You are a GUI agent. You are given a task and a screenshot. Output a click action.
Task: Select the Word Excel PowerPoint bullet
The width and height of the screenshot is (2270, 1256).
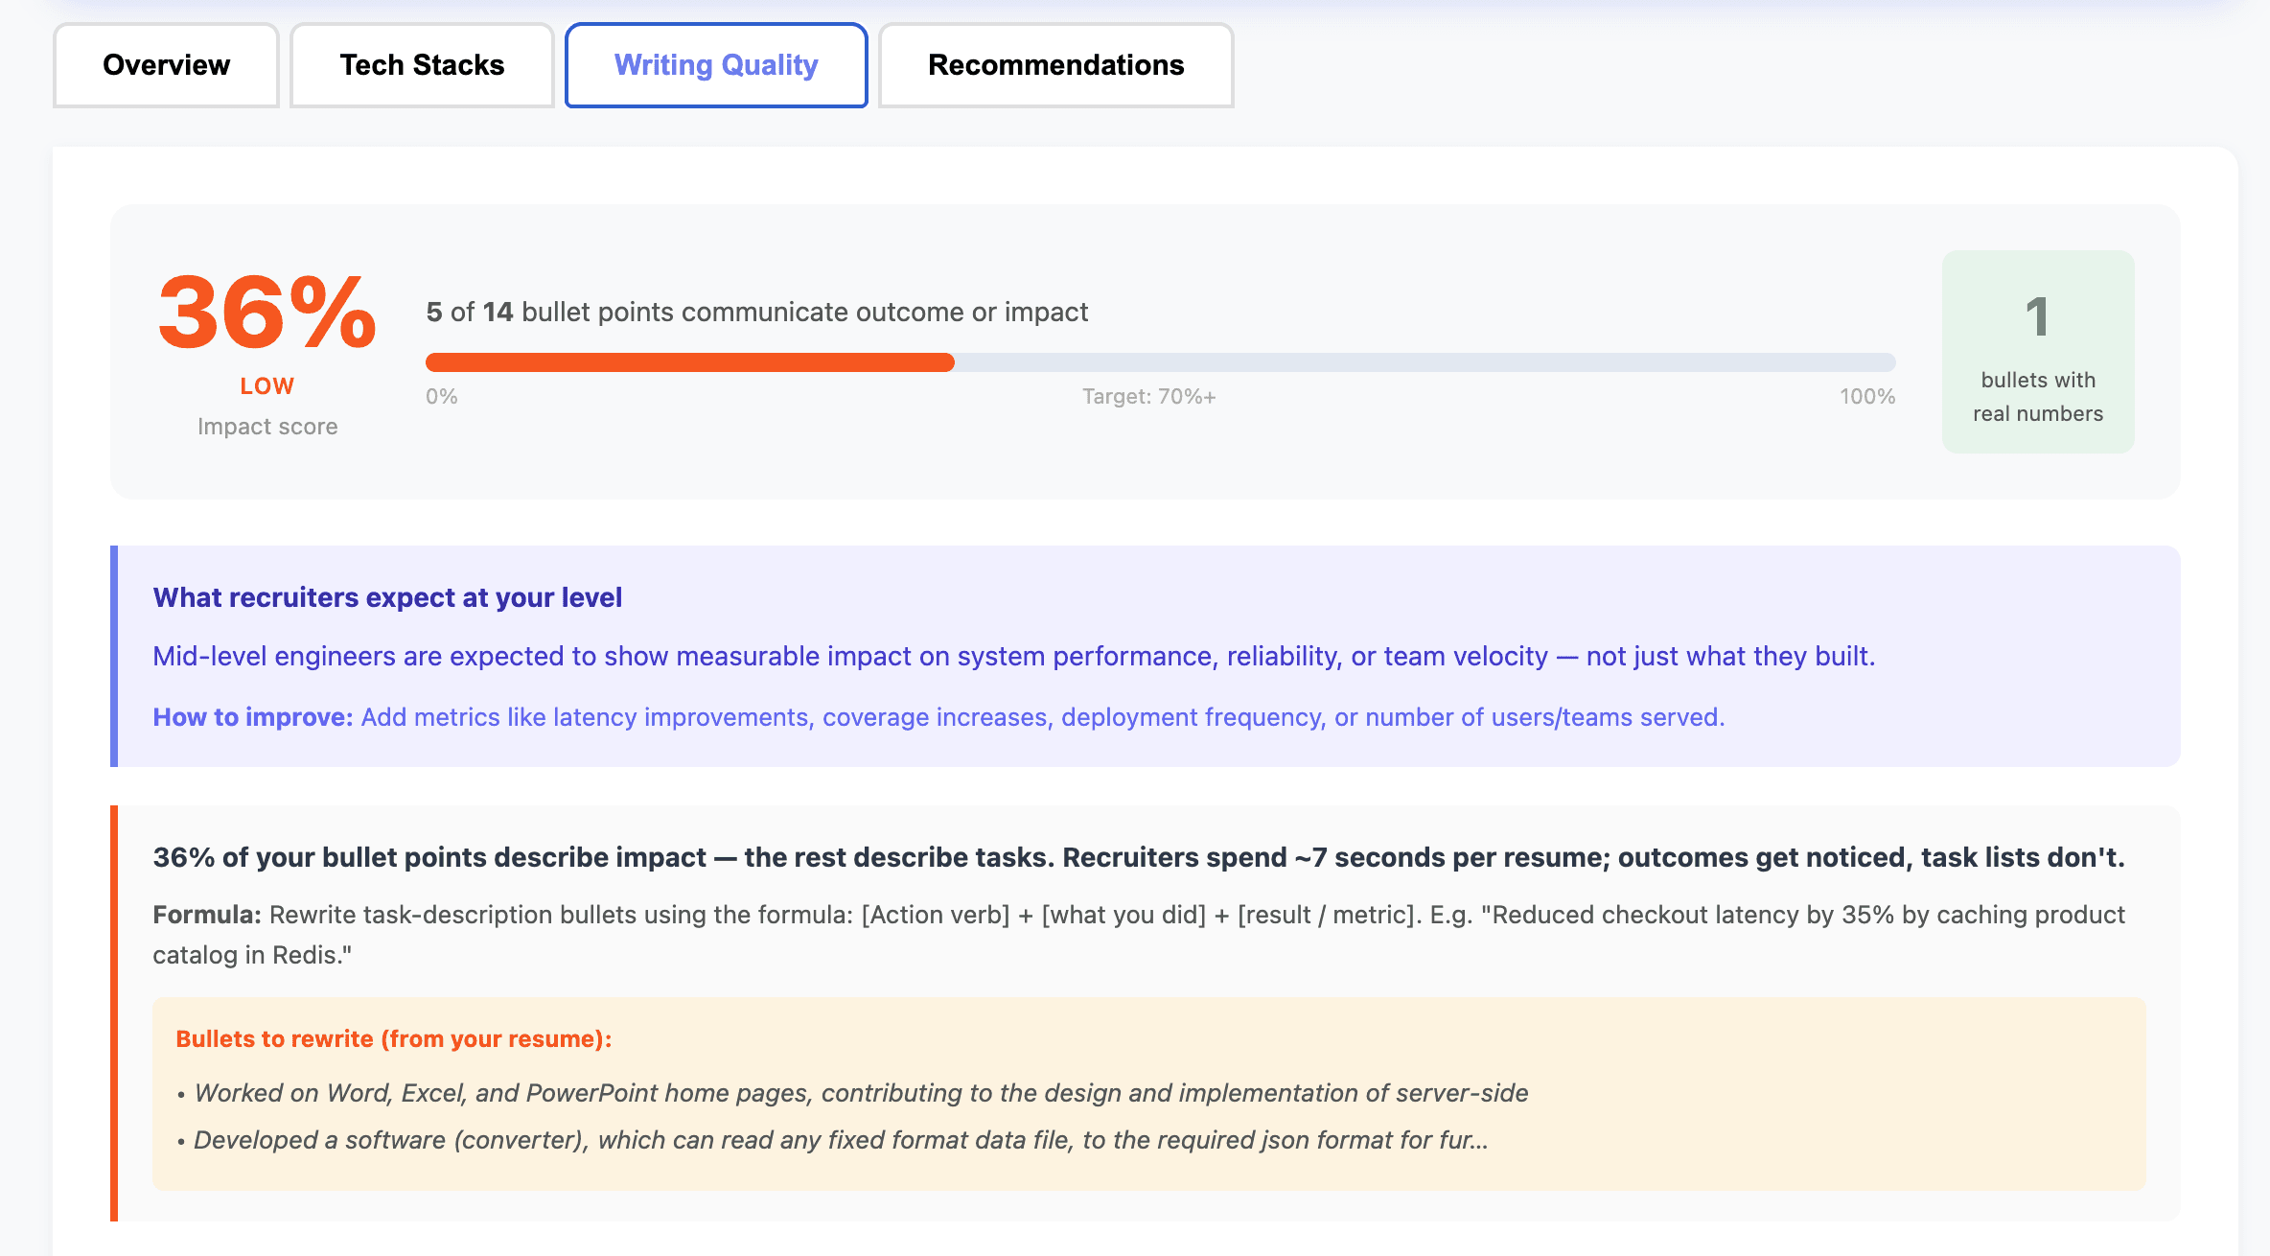[x=861, y=1092]
